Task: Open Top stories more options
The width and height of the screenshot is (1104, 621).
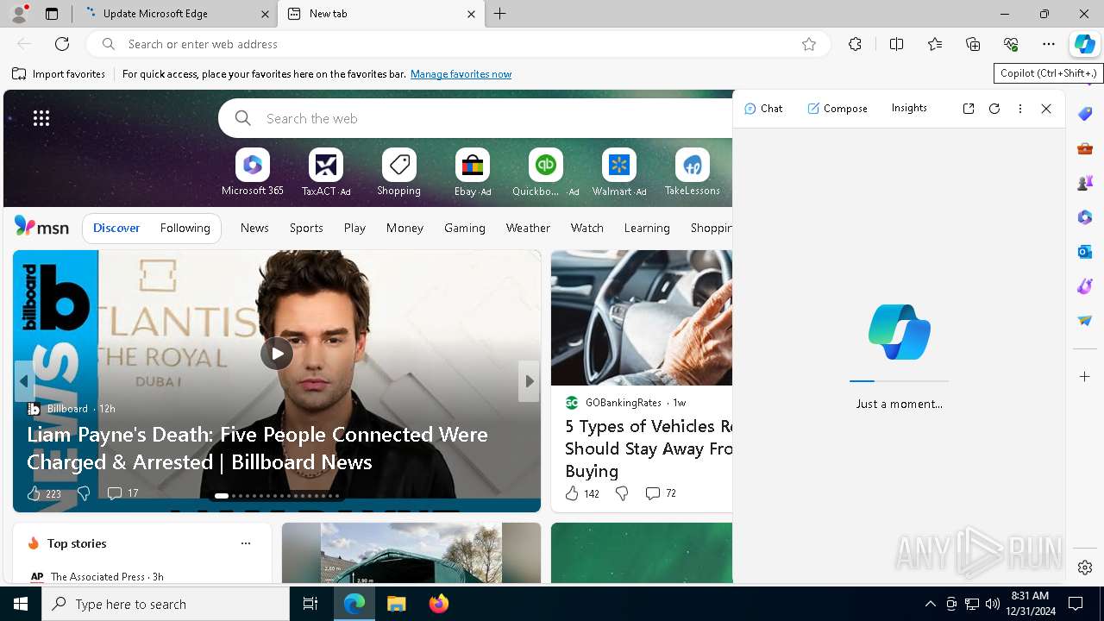Action: (246, 543)
